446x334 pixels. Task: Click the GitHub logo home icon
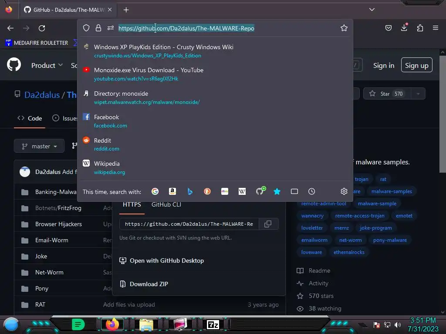coord(14,64)
